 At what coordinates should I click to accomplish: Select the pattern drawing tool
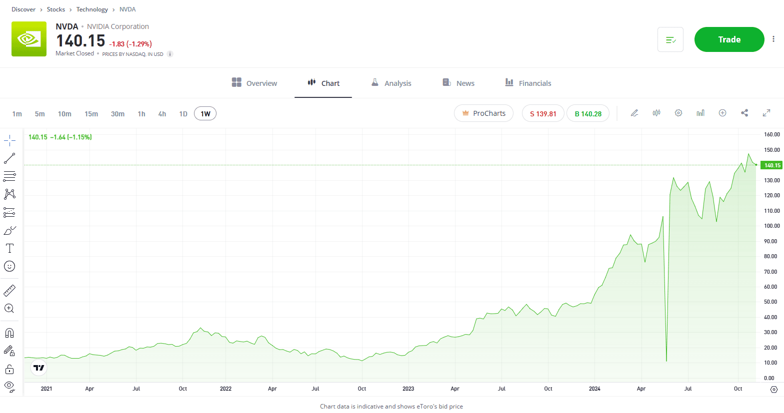point(9,194)
